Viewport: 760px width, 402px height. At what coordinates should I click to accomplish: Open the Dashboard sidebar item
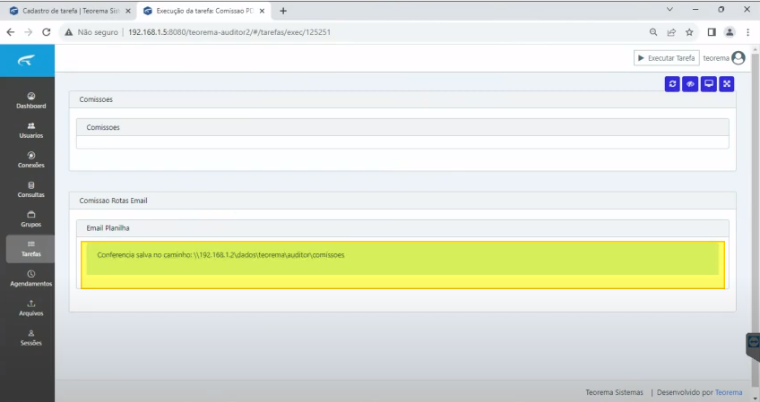click(31, 101)
